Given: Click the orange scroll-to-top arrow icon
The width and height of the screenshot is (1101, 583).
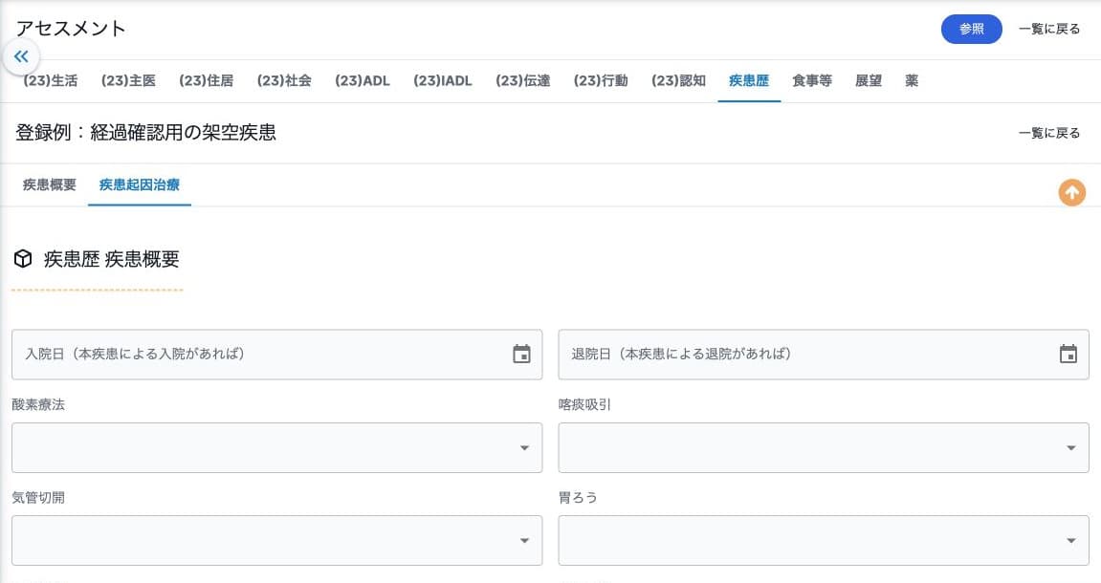Looking at the screenshot, I should click(1071, 192).
